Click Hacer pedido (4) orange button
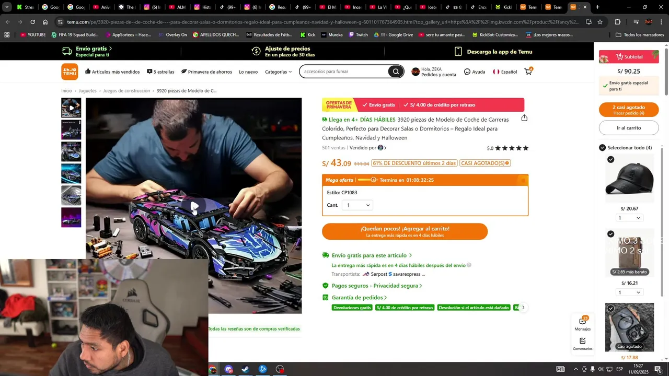The height and width of the screenshot is (376, 669). tap(629, 110)
